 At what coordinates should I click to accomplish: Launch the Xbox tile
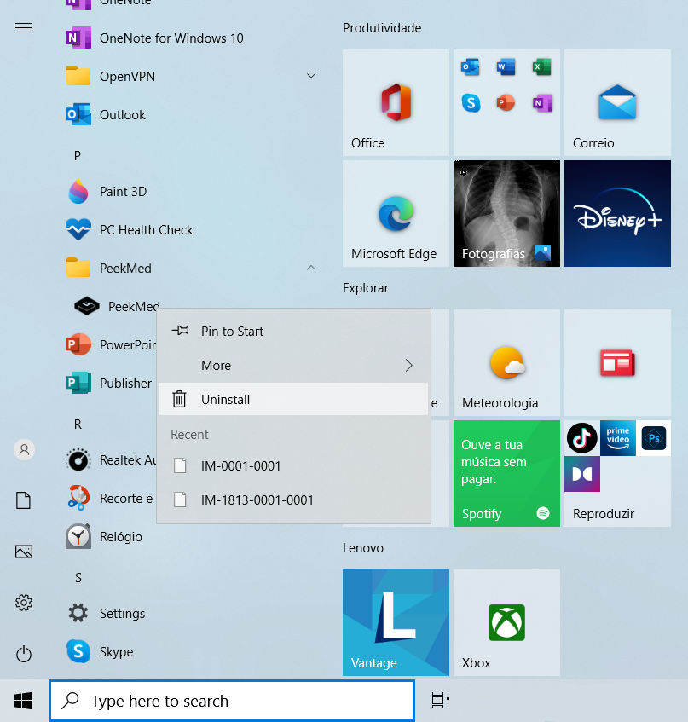click(x=506, y=622)
